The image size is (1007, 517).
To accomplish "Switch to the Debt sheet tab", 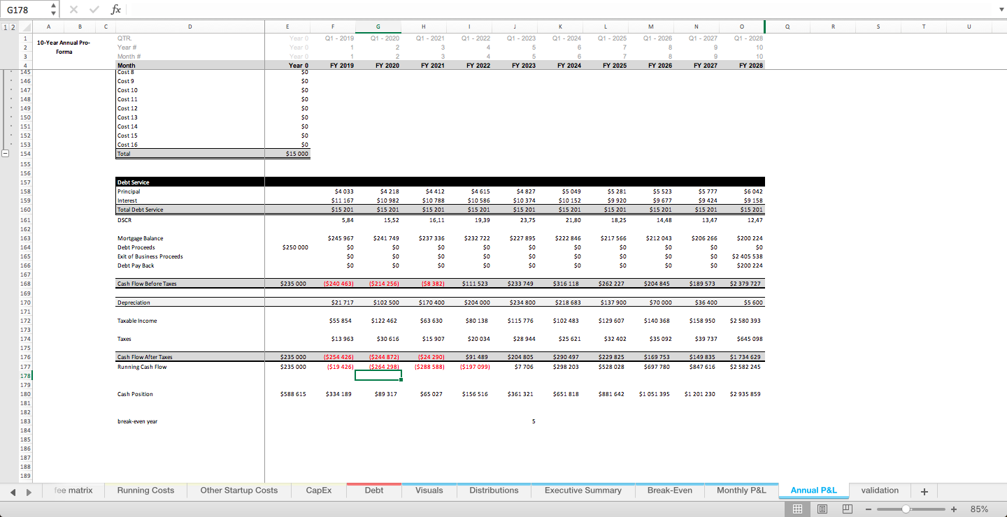I will pyautogui.click(x=373, y=490).
